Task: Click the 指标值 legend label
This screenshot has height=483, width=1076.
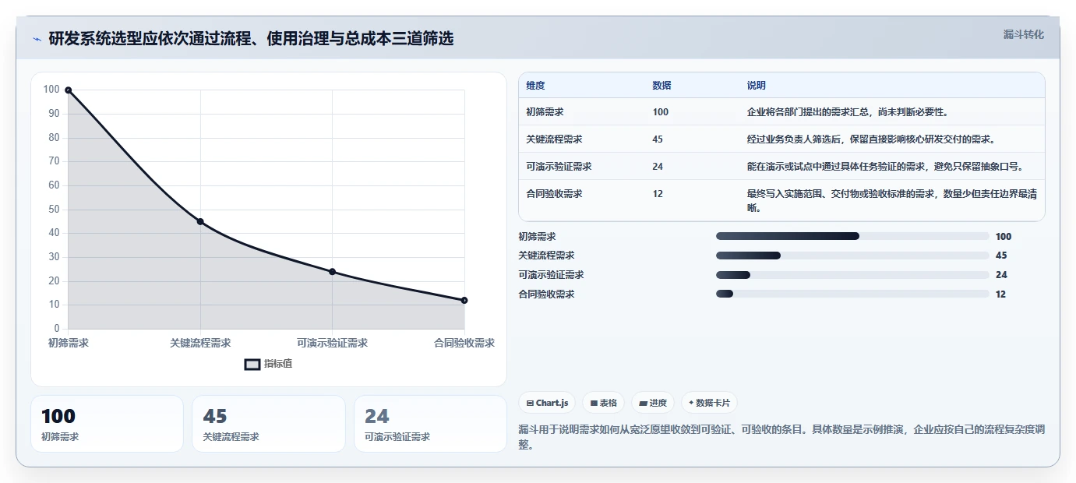Action: click(x=278, y=364)
